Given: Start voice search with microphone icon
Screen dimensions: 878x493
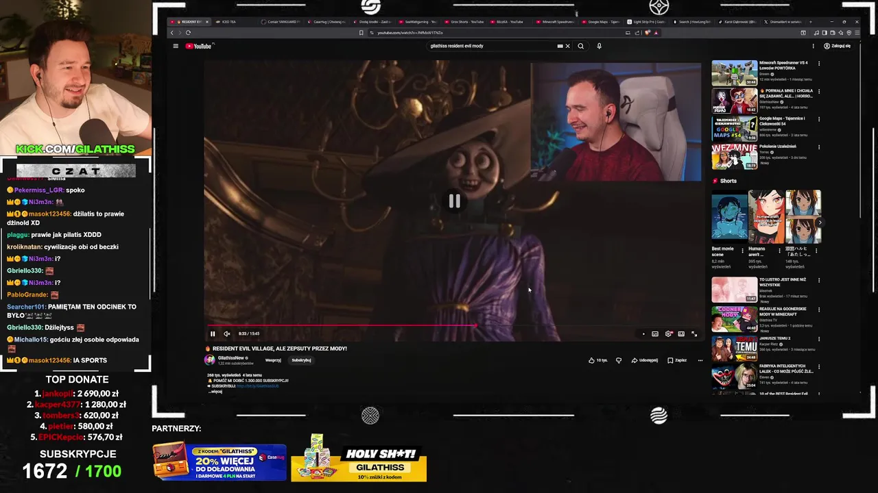Looking at the screenshot, I should click(x=599, y=46).
